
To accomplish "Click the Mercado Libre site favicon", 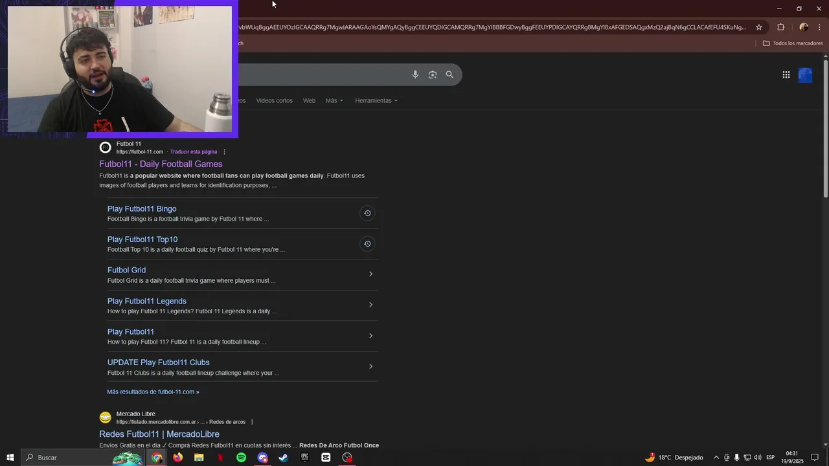I will tap(105, 417).
